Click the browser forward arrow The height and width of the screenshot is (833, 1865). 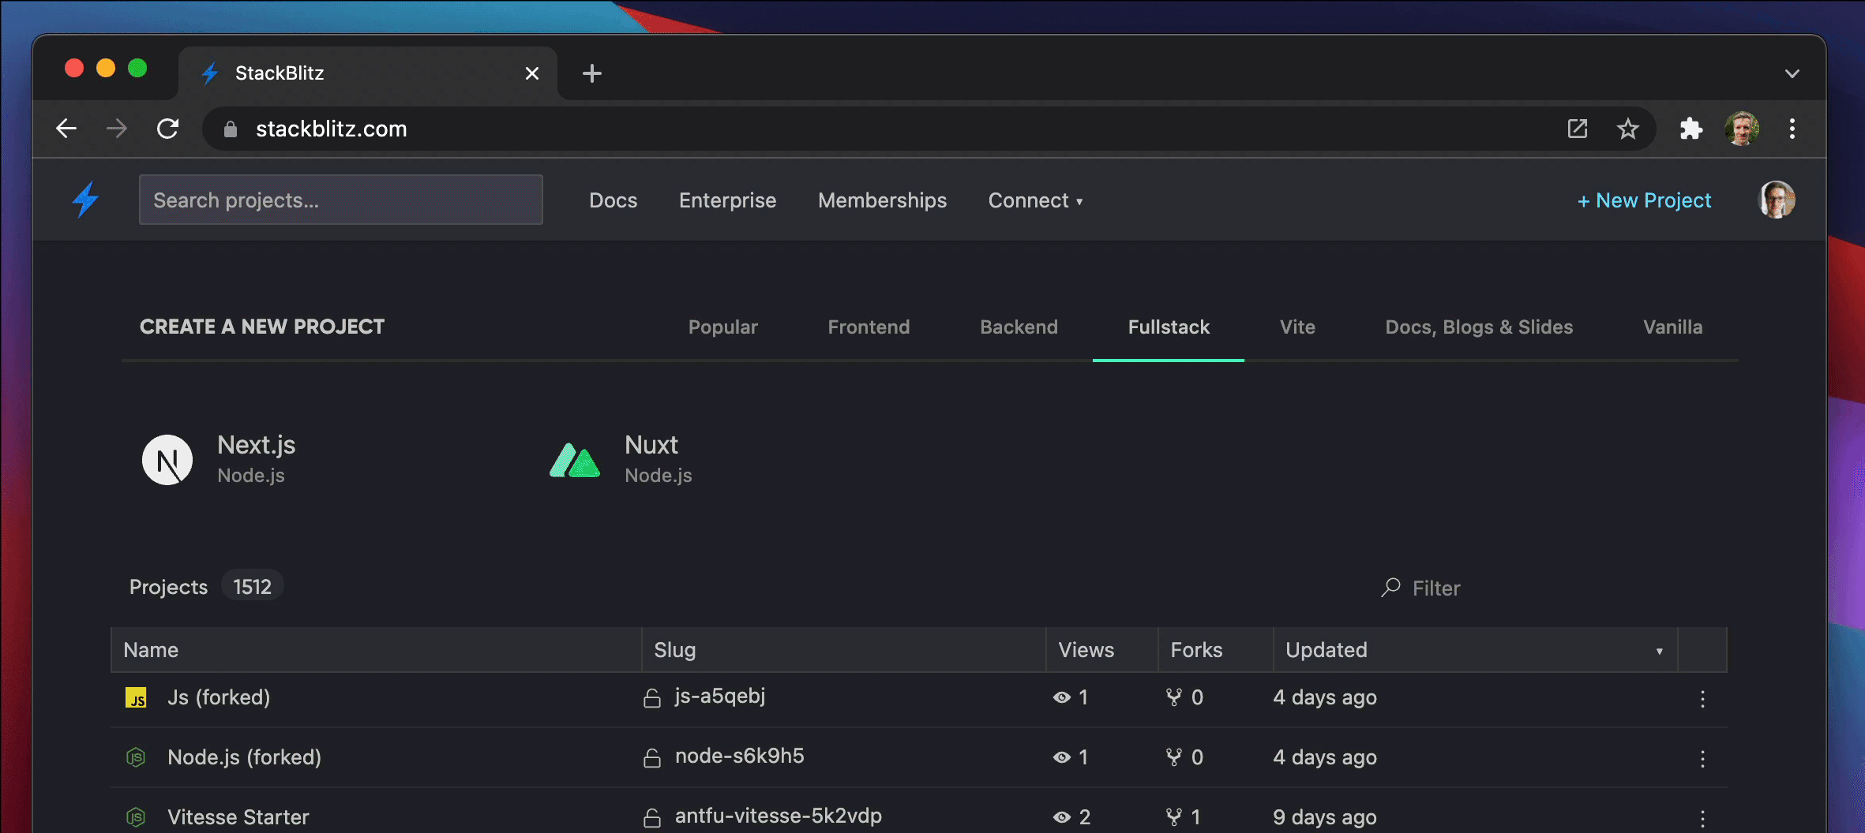point(117,129)
